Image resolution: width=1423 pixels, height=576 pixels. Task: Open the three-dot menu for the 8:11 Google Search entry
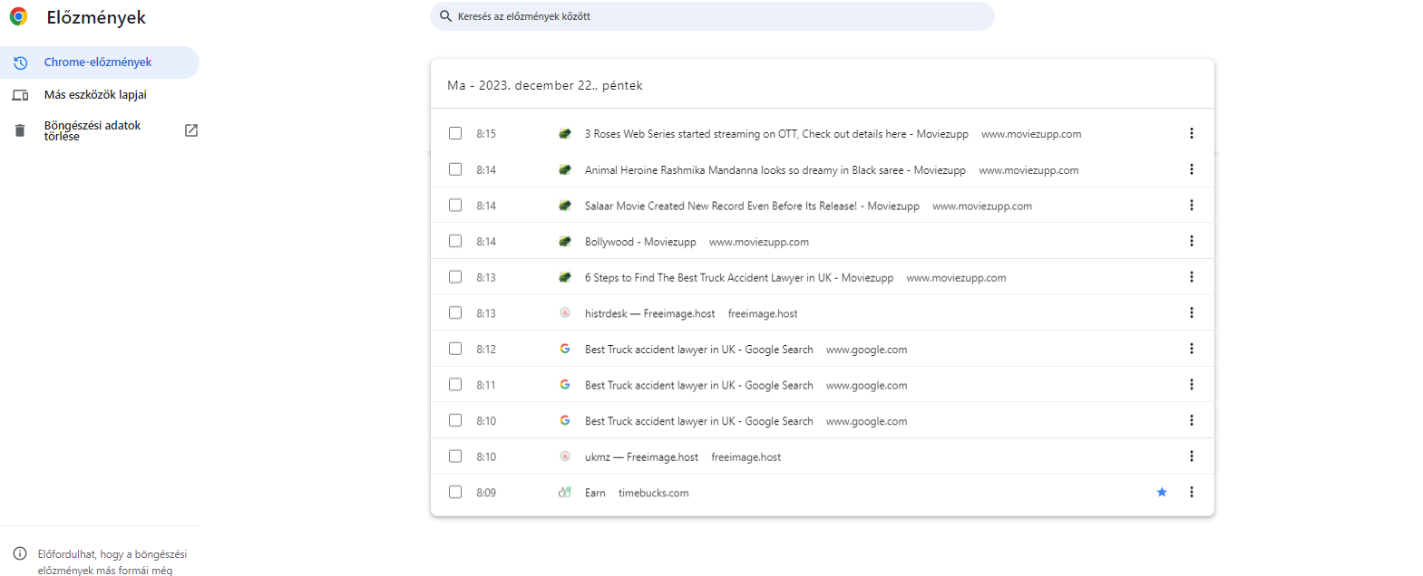(1191, 385)
